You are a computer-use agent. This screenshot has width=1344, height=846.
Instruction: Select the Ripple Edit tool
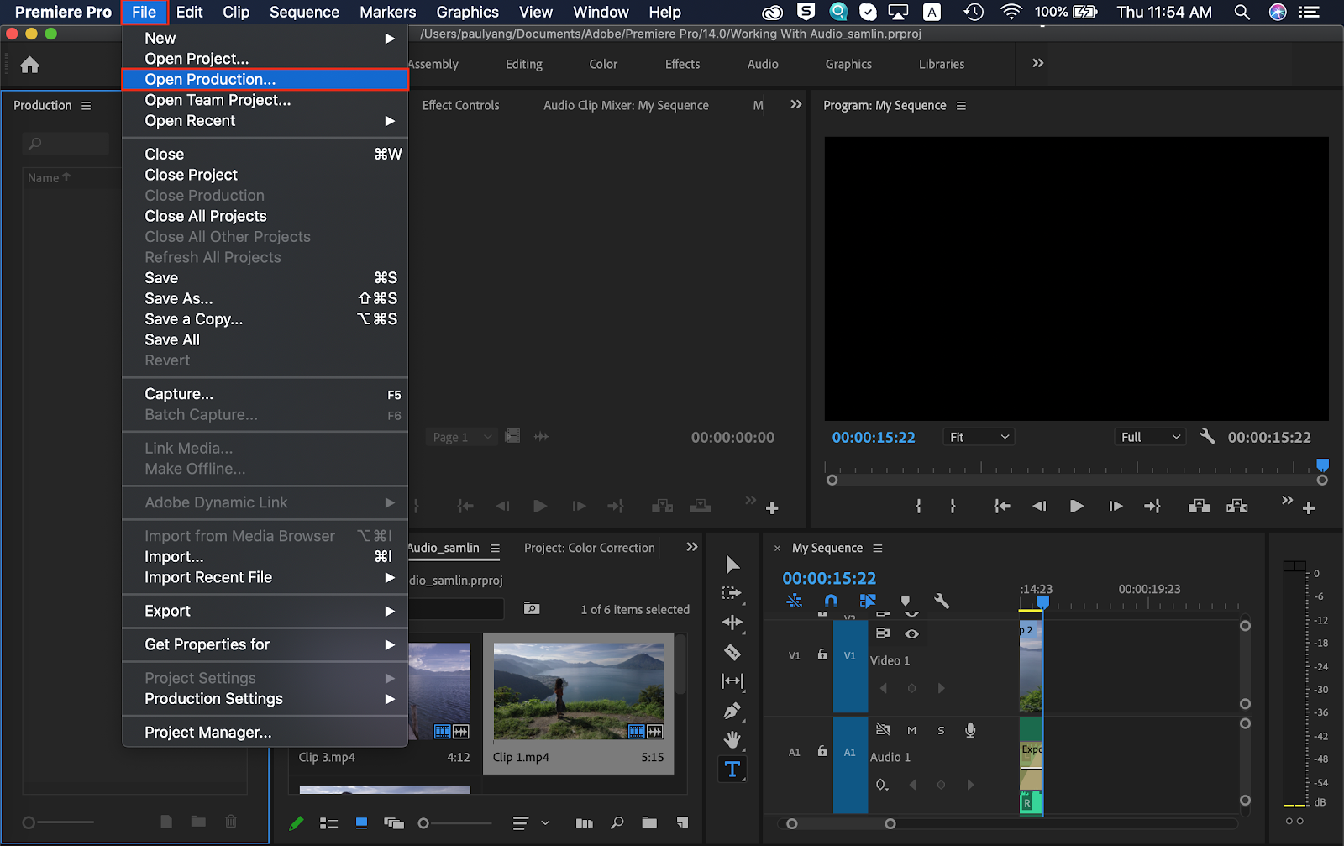point(732,623)
